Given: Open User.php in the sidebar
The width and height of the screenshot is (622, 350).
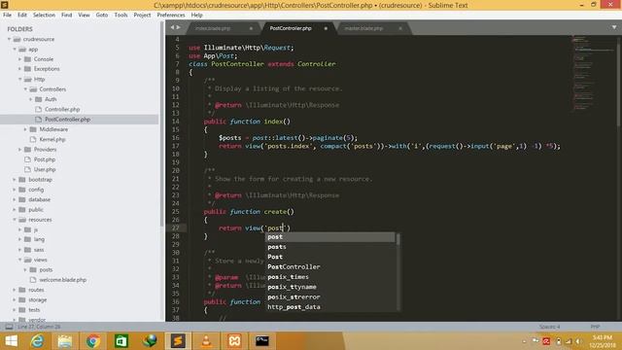Looking at the screenshot, I should click(x=45, y=169).
